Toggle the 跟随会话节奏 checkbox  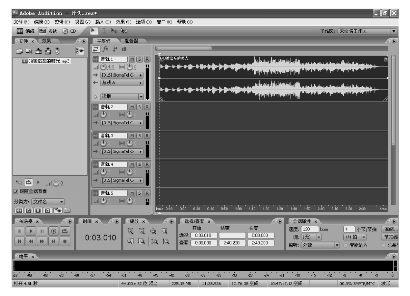coord(16,192)
